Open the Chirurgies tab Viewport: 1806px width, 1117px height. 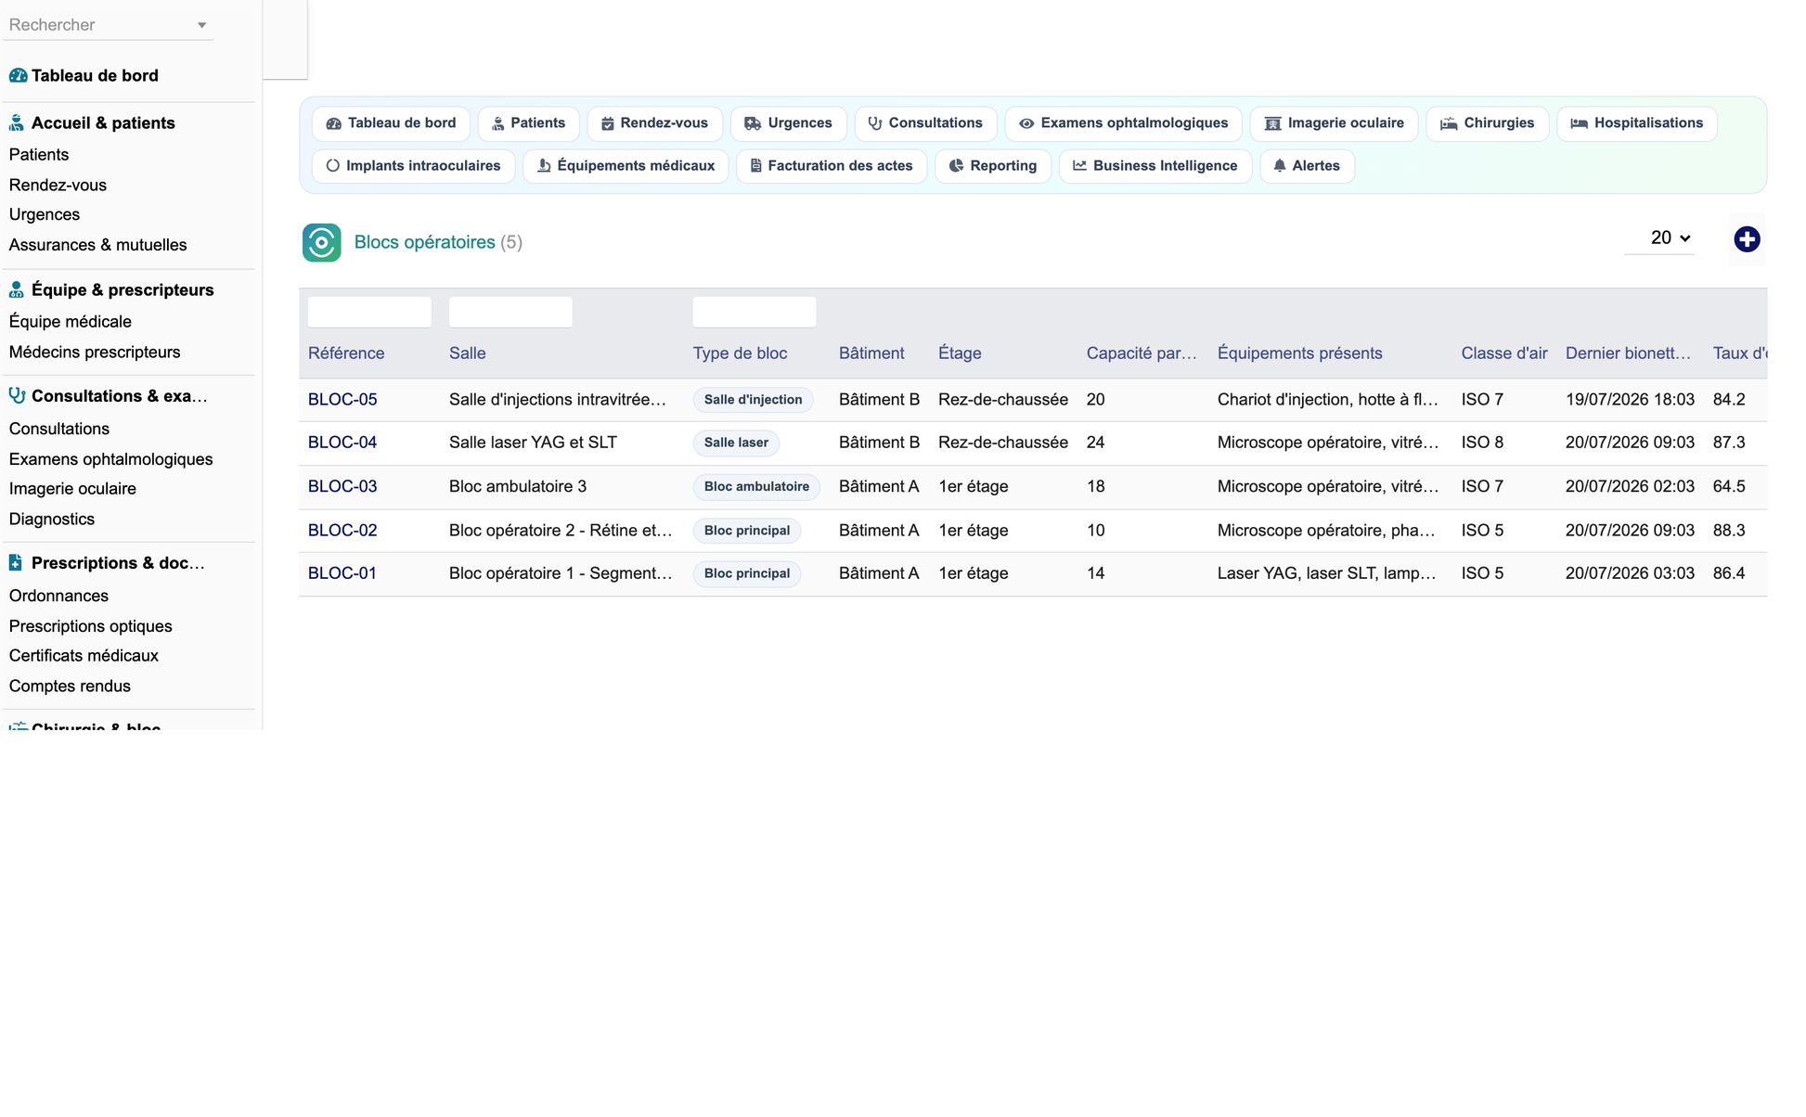[1487, 123]
